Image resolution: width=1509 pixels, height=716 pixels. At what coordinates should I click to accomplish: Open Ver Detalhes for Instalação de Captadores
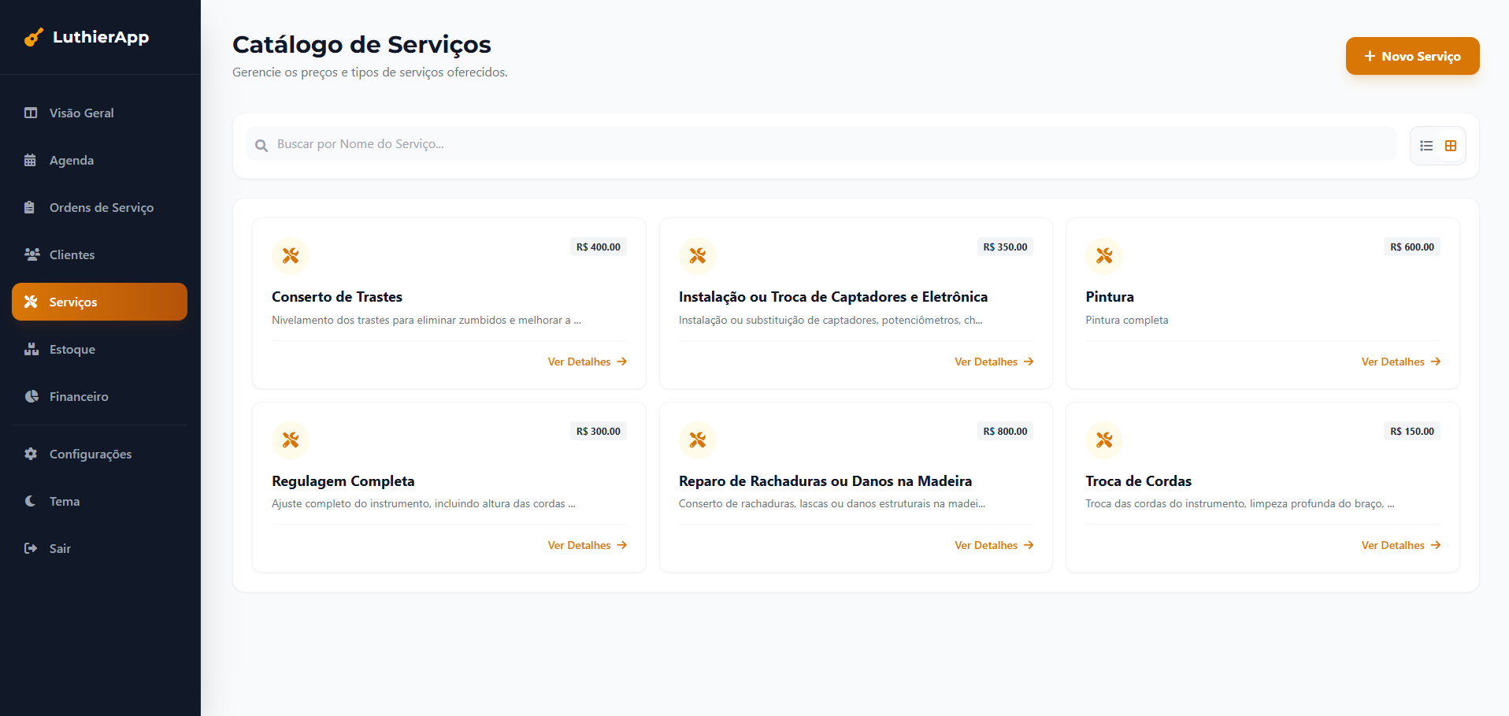coord(993,362)
